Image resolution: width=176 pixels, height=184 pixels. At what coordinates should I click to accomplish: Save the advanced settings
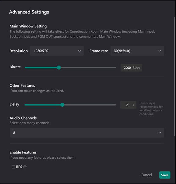point(165,175)
